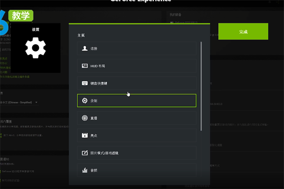Click the green 教学 badge

click(21, 15)
